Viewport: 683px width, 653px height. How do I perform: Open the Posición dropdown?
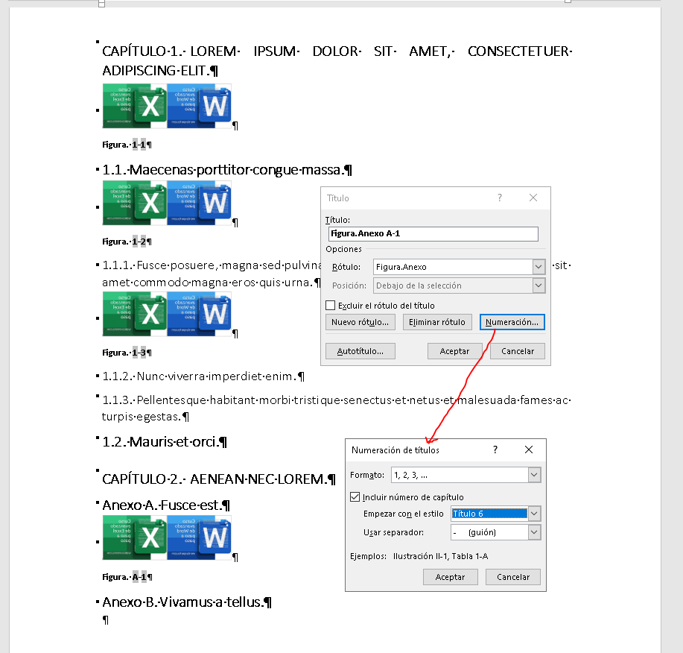coord(539,286)
